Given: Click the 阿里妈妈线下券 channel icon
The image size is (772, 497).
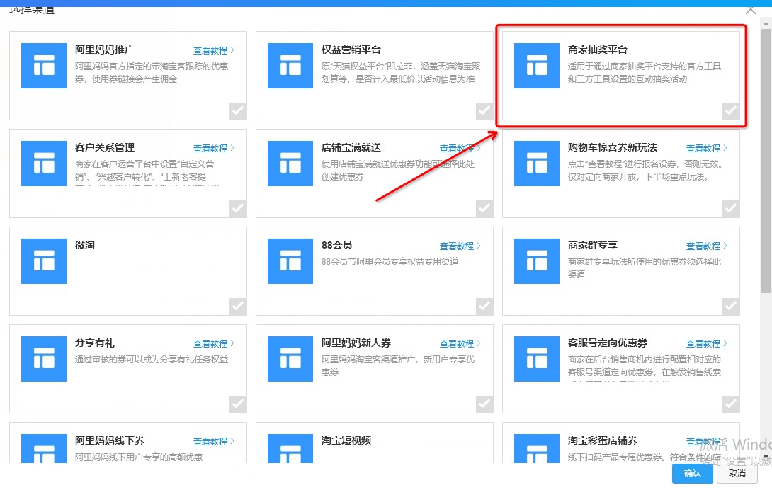Looking at the screenshot, I should tap(44, 448).
